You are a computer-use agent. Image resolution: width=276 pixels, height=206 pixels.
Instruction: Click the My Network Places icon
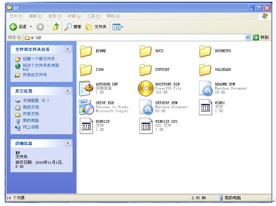(17, 128)
